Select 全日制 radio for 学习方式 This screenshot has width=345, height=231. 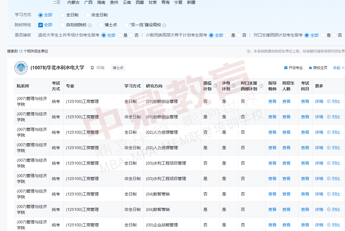point(63,15)
